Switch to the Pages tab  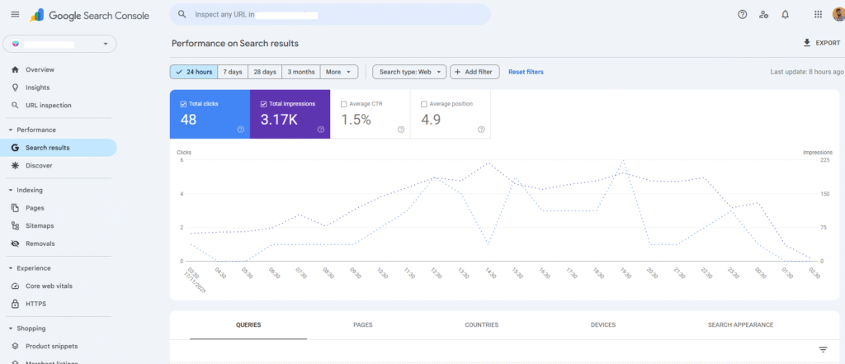(363, 325)
